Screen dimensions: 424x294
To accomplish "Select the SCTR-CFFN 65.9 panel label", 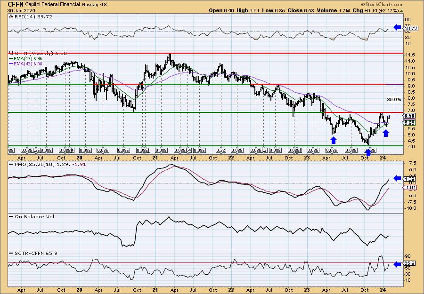I will click(x=35, y=253).
